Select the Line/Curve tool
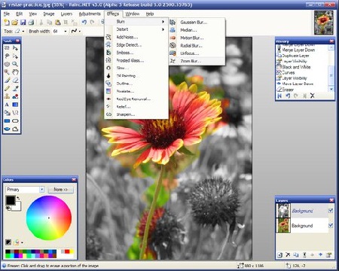 point(15,113)
